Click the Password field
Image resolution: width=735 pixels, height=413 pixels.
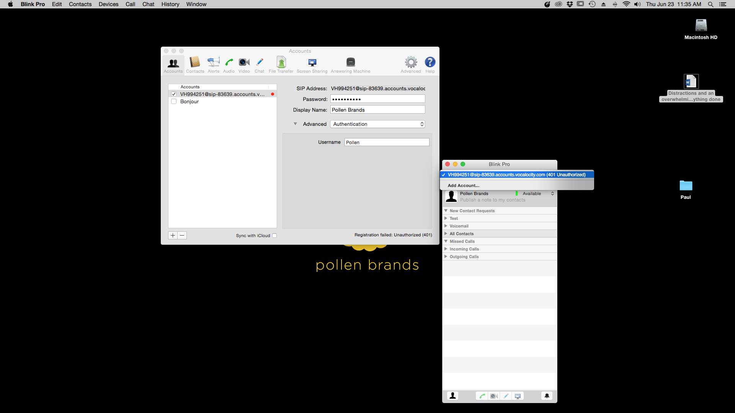(x=377, y=99)
